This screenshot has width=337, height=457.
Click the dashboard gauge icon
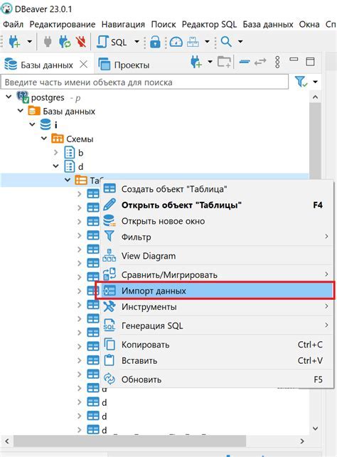176,42
